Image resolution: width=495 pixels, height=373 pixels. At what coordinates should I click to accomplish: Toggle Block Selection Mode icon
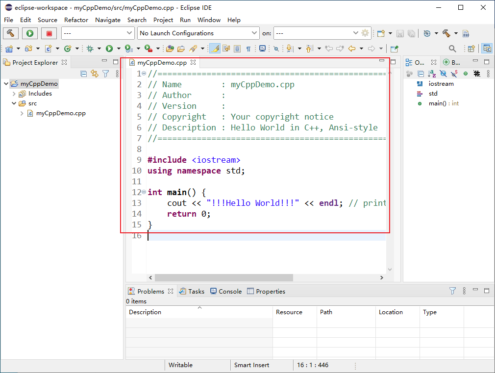point(237,49)
